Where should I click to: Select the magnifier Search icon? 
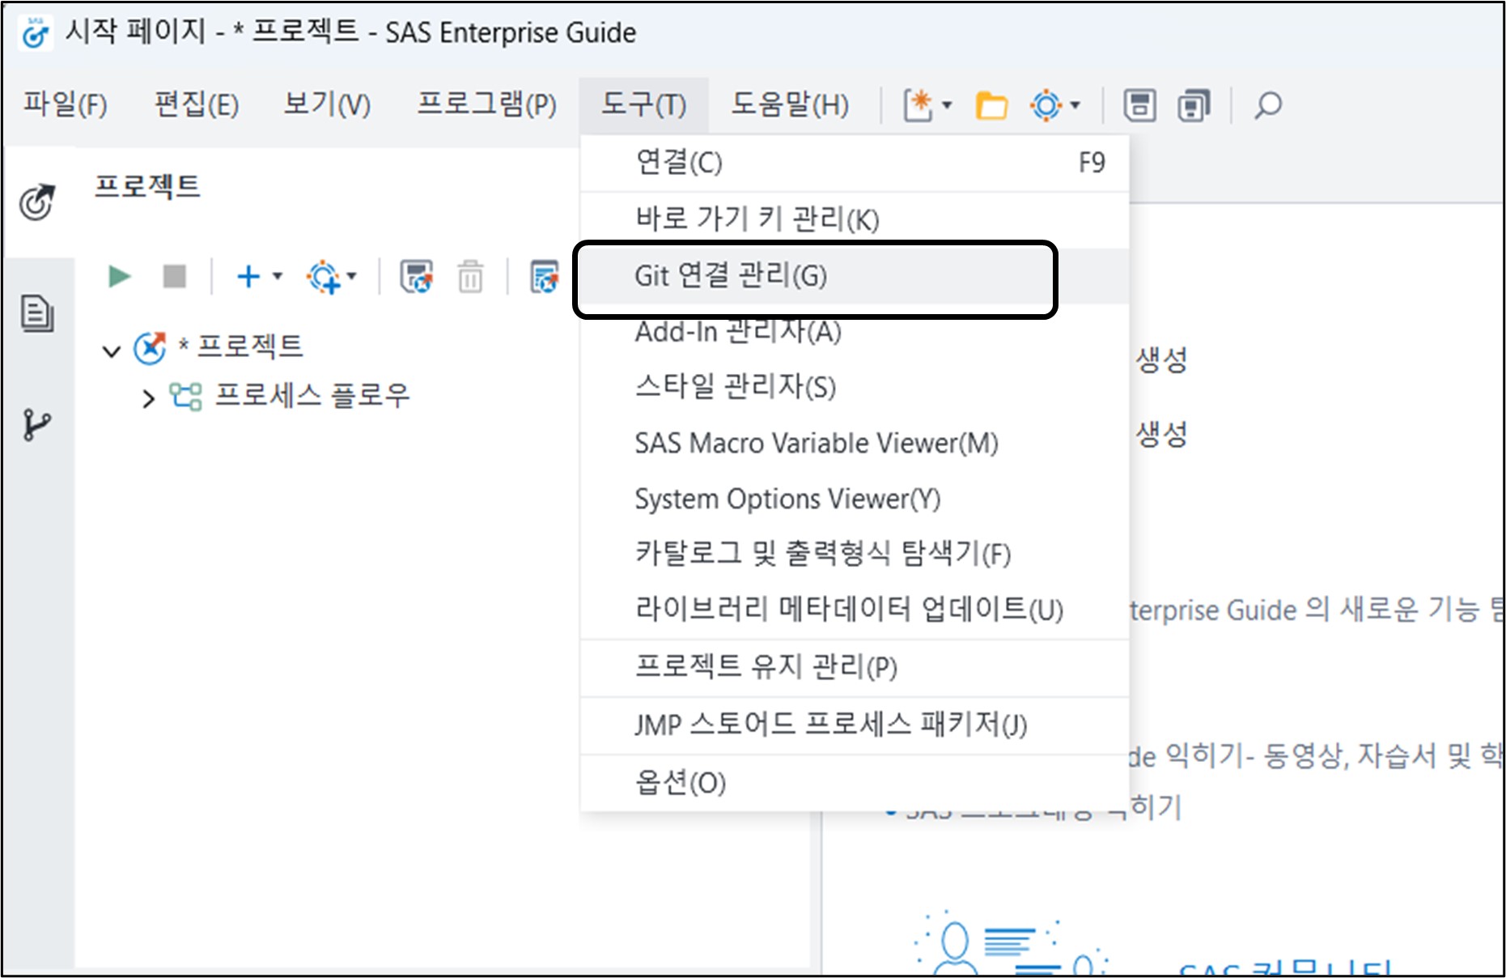pyautogui.click(x=1267, y=104)
